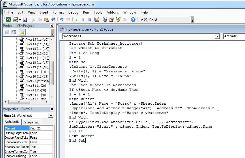Click the Toolbox icon
Image resolution: width=245 pixels, height=158 pixels.
pos(125,20)
